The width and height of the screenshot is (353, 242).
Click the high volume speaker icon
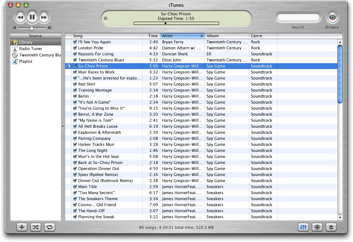[x=49, y=28]
